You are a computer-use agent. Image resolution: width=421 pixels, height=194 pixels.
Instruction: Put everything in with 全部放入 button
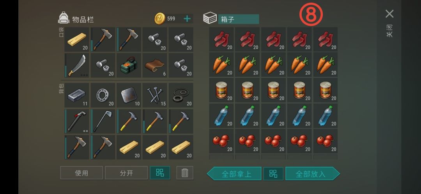[313, 174]
